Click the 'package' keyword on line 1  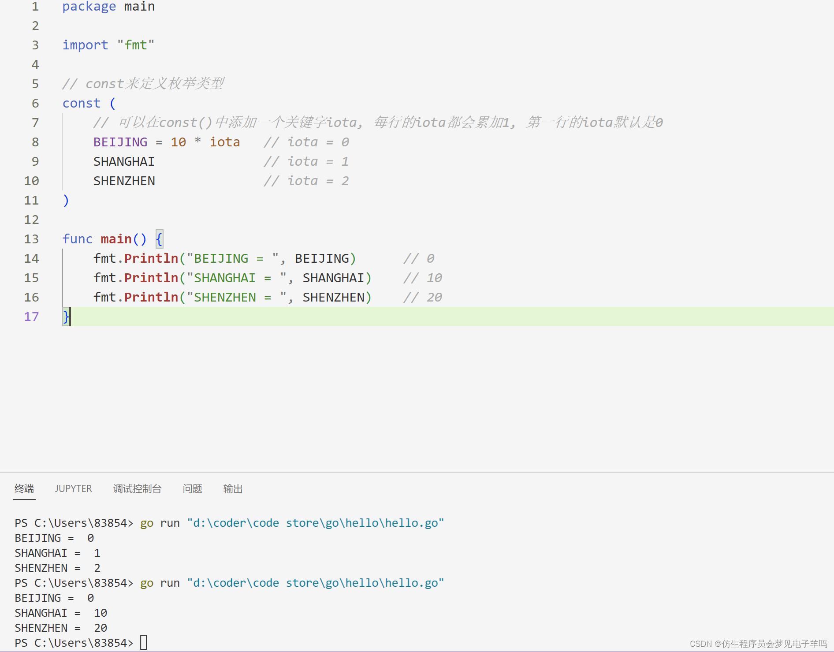pos(89,6)
